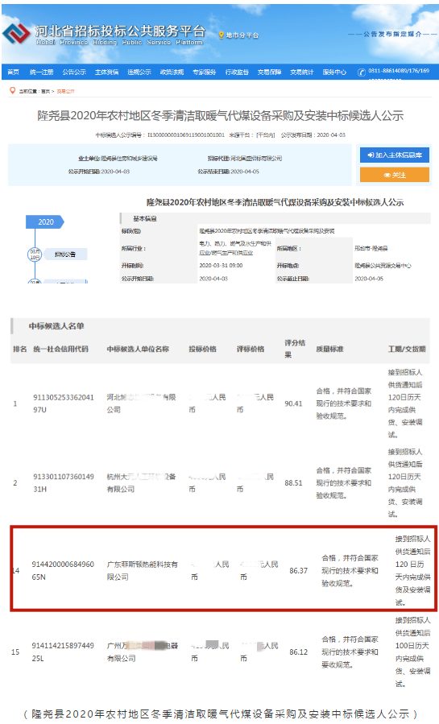Viewport: 439px width, 724px height.
Task: Open 招标公告 timeline entry
Action: 65,254
